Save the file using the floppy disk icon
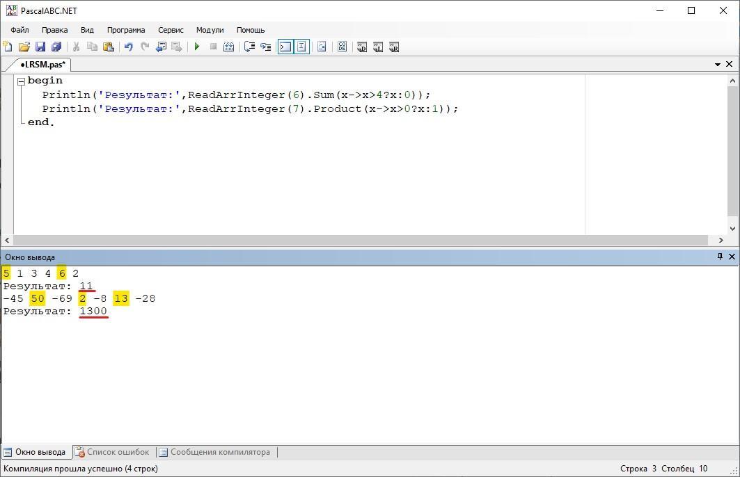The image size is (740, 477). tap(40, 47)
